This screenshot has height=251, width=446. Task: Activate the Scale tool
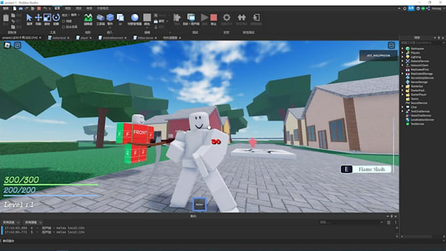click(47, 19)
